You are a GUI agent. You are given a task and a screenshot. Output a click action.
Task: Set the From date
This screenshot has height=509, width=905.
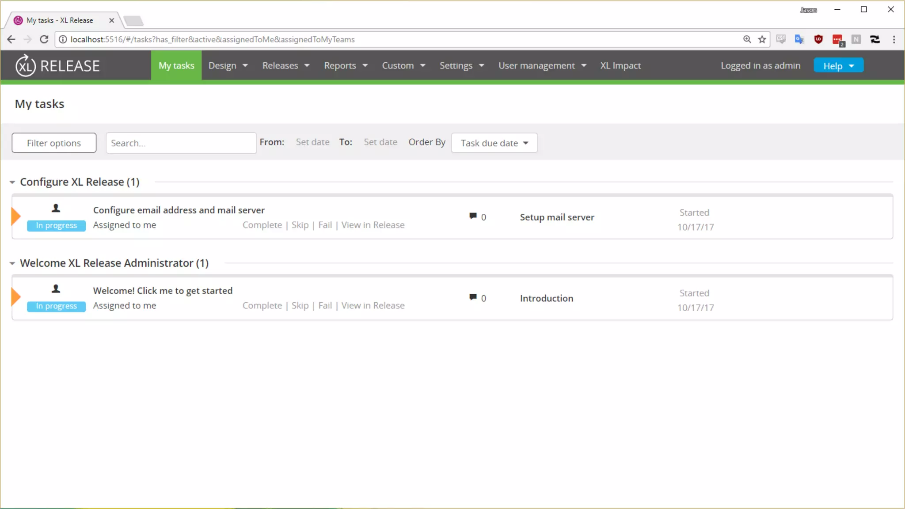312,142
